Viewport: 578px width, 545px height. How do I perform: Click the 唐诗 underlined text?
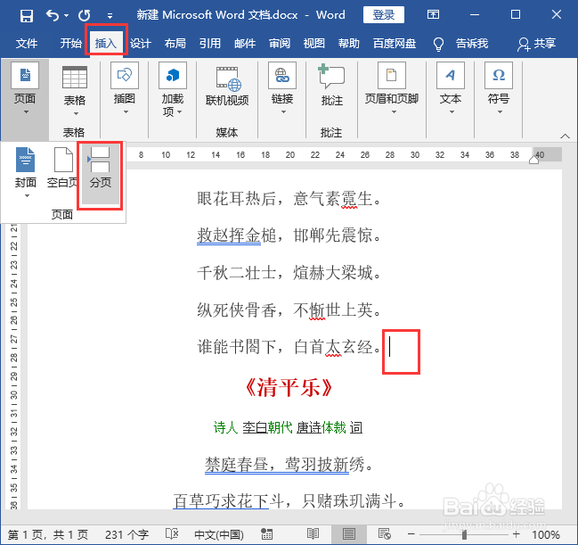(x=308, y=427)
